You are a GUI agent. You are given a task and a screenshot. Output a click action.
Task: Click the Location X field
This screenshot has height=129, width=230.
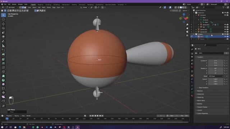tap(216, 61)
